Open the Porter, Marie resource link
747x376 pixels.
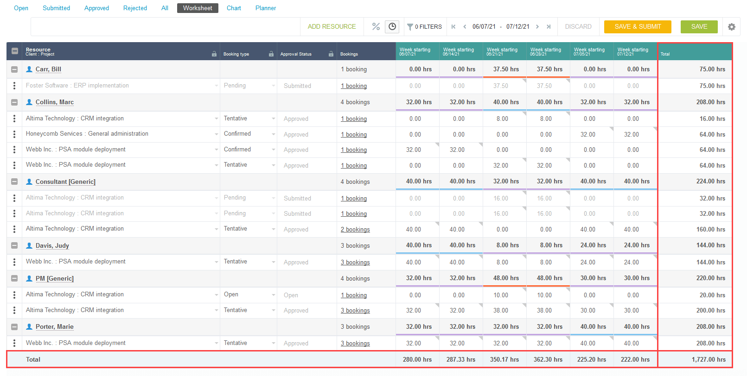(55, 326)
